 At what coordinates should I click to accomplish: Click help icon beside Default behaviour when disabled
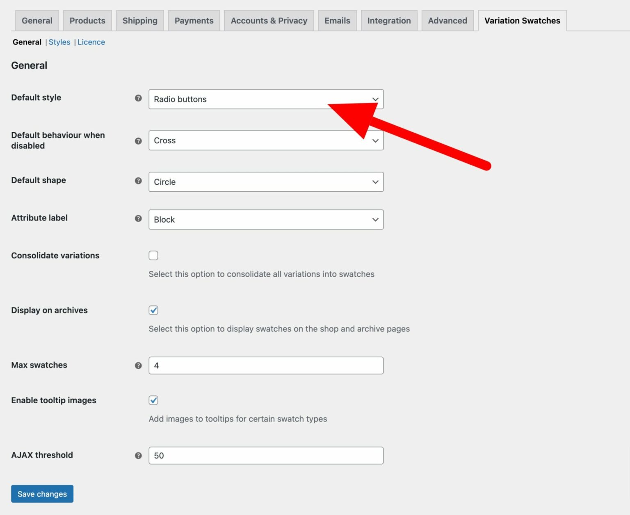138,141
